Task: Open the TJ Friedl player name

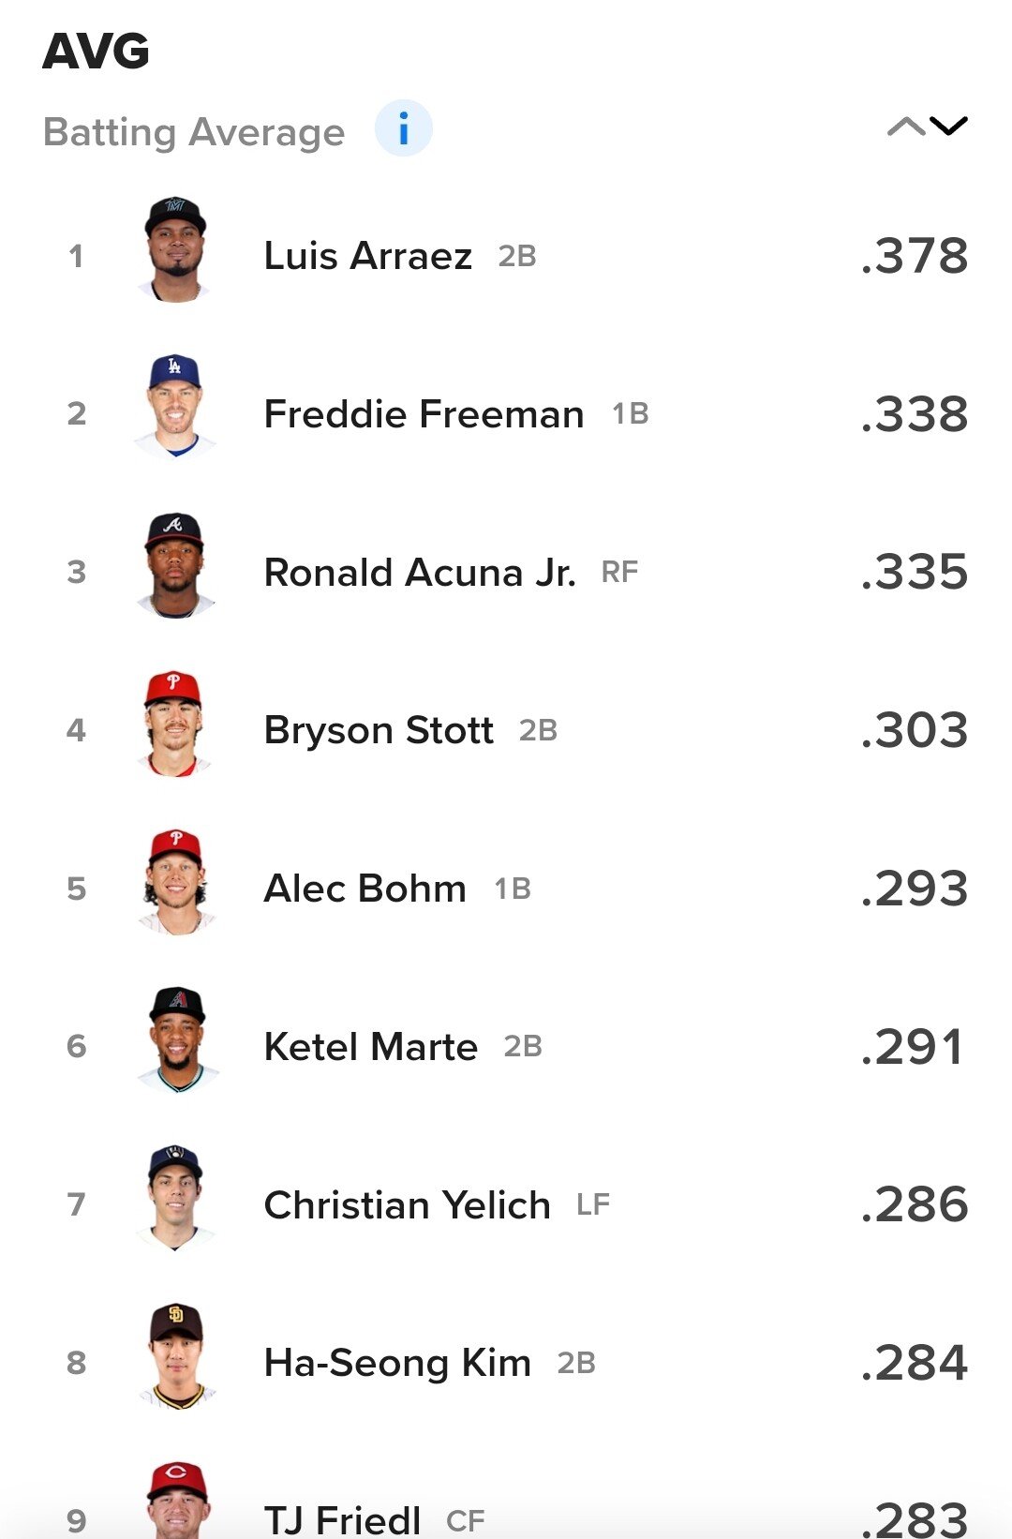Action: [343, 1519]
